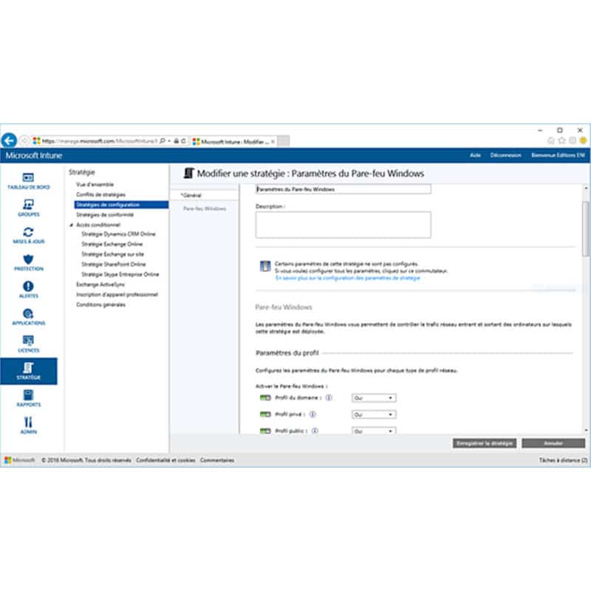This screenshot has width=591, height=591.
Task: Click the Annuler button
Action: (x=553, y=443)
